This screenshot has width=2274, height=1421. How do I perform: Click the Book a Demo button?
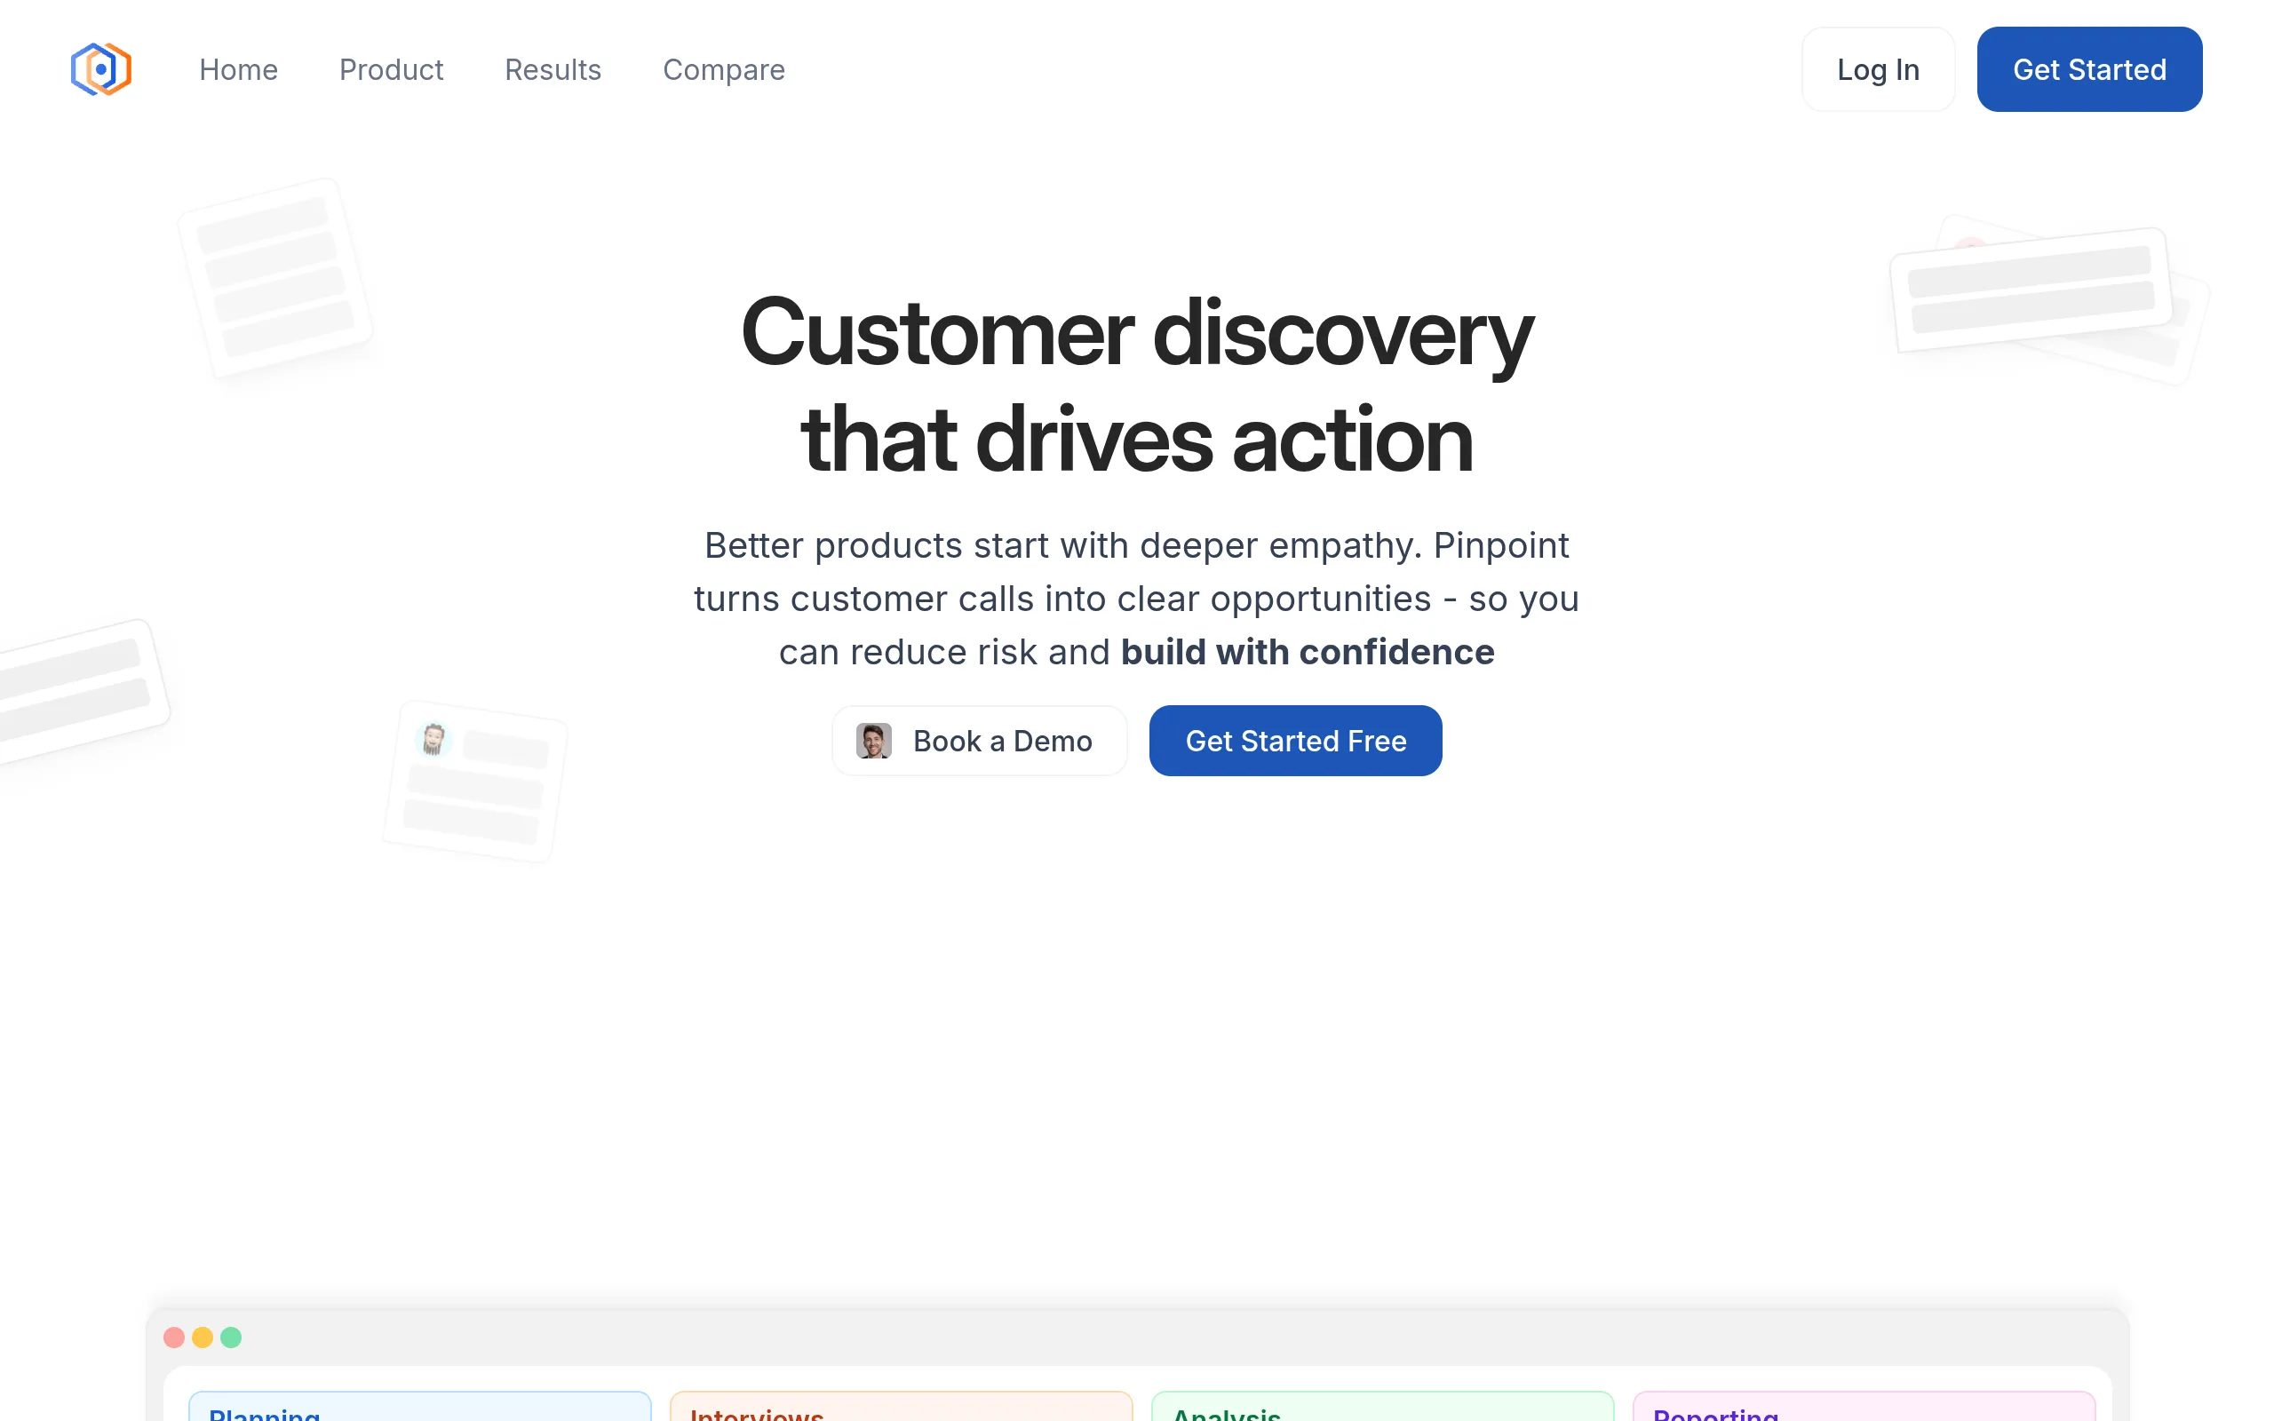(979, 741)
